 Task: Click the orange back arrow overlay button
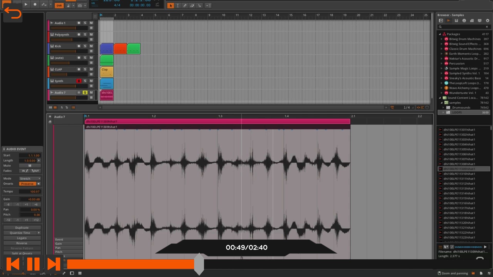13,13
